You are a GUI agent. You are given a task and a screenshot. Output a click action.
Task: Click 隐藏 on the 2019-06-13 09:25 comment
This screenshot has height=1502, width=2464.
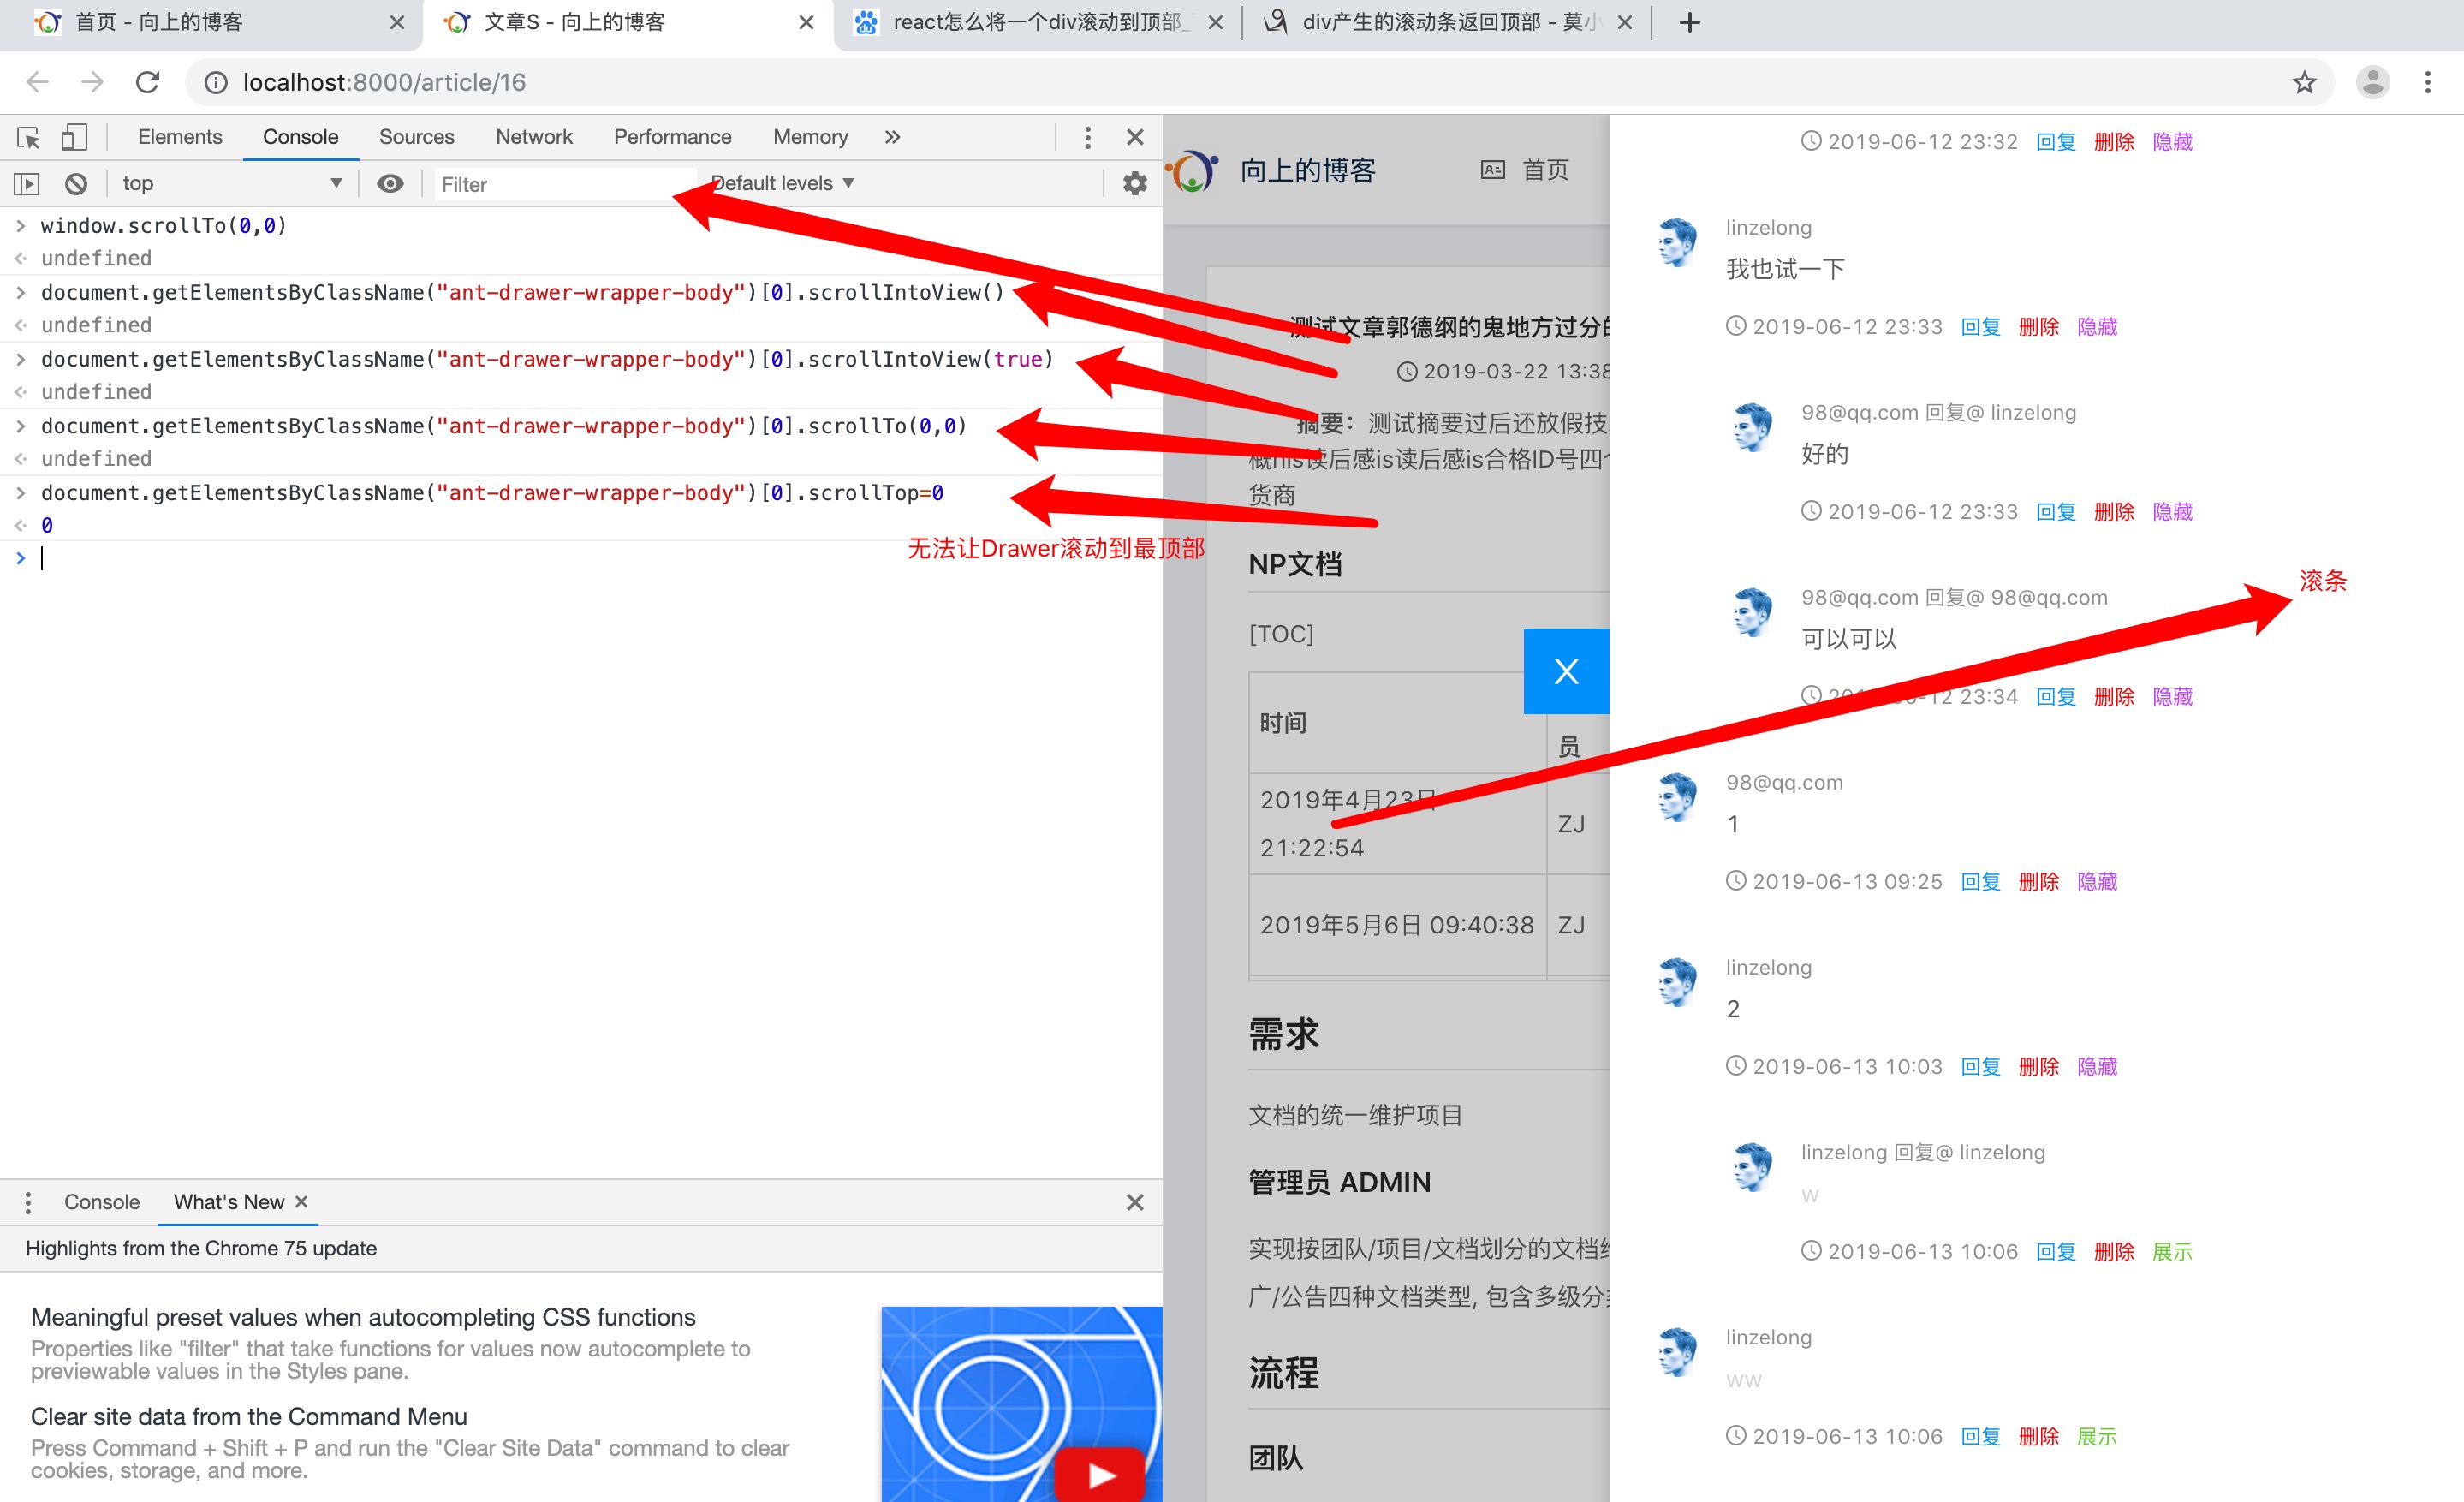tap(2097, 881)
